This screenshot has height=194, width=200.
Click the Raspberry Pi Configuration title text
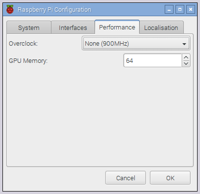(54, 10)
